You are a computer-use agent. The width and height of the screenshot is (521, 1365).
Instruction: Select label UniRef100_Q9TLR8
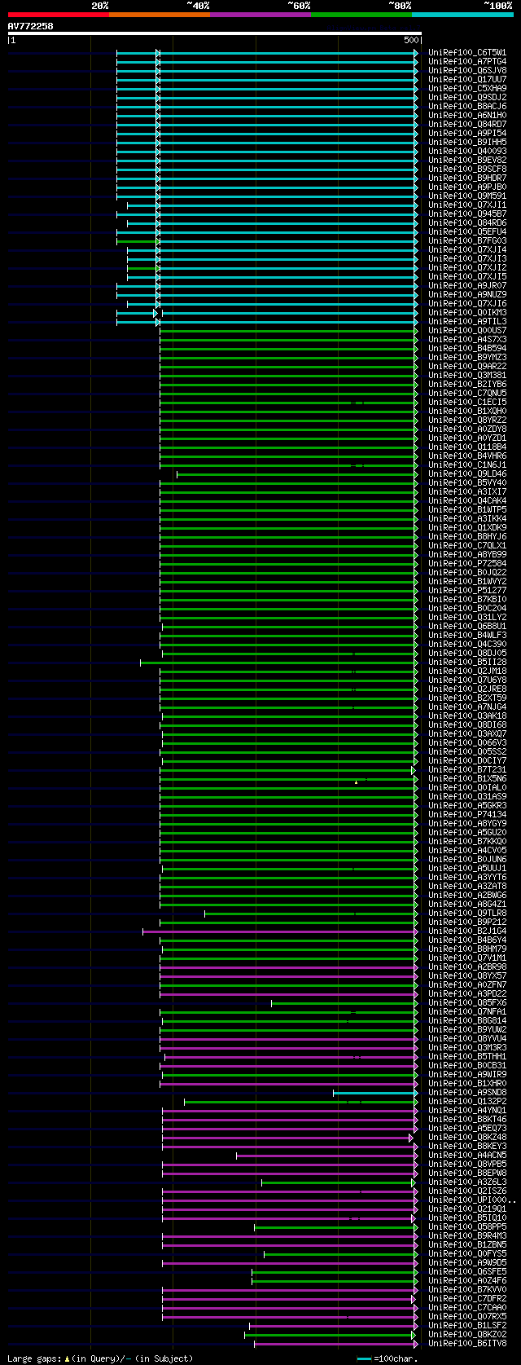(467, 913)
